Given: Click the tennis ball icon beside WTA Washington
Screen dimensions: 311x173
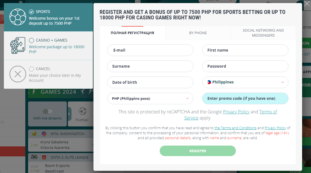Looking at the screenshot, I should point(34,134).
